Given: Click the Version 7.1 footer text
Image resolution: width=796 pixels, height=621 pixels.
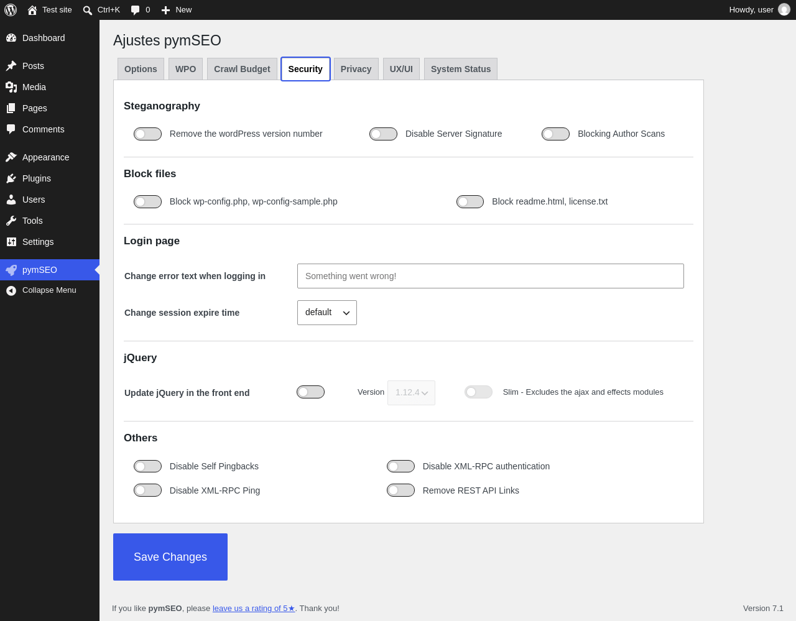Looking at the screenshot, I should point(763,609).
